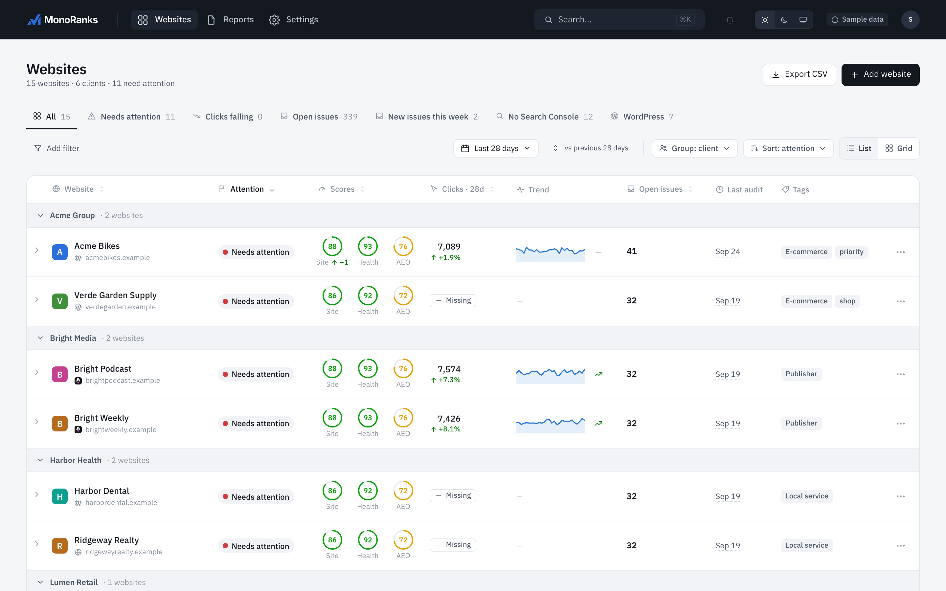Click Acme Bikes blue A avatar
This screenshot has height=591, width=946.
click(60, 252)
